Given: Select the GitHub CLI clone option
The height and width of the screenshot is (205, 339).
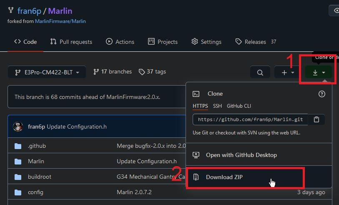Looking at the screenshot, I should tap(239, 106).
